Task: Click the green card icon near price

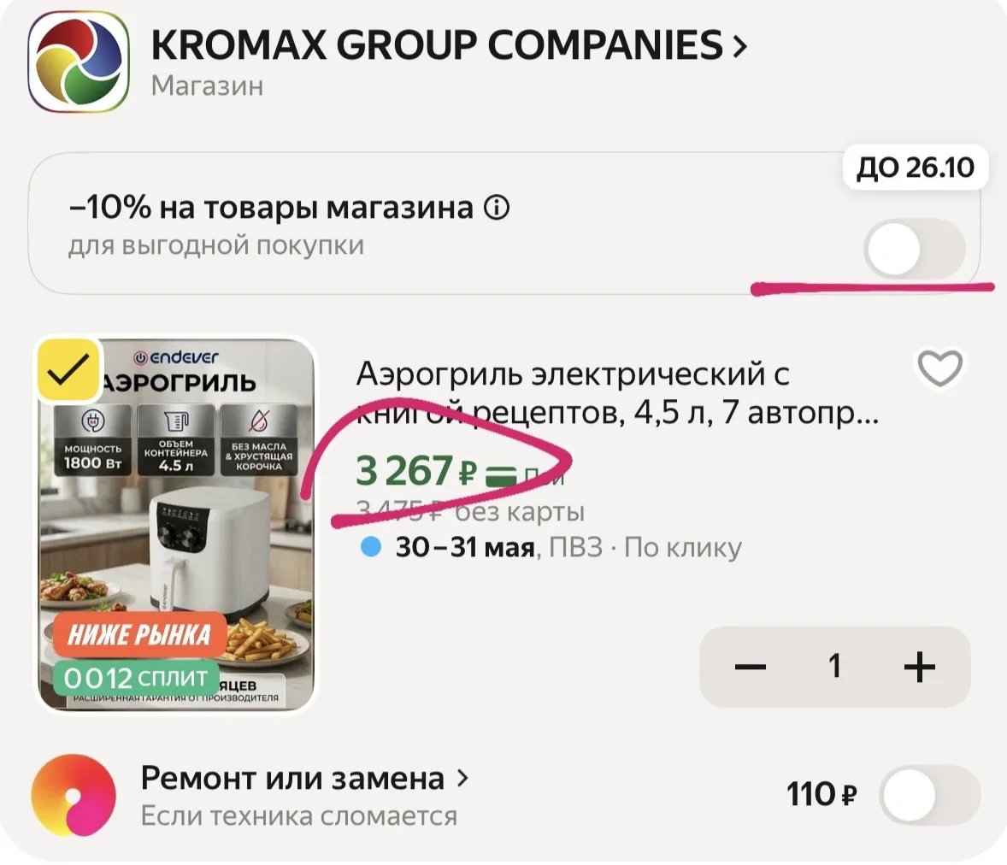Action: (x=501, y=475)
